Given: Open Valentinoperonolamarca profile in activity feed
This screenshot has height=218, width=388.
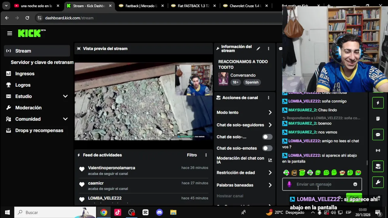Looking at the screenshot, I should (112, 168).
